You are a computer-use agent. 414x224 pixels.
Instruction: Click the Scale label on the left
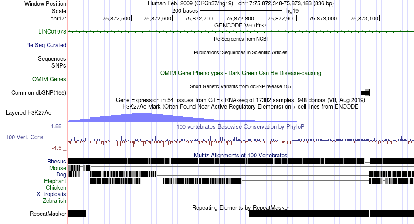(x=59, y=11)
